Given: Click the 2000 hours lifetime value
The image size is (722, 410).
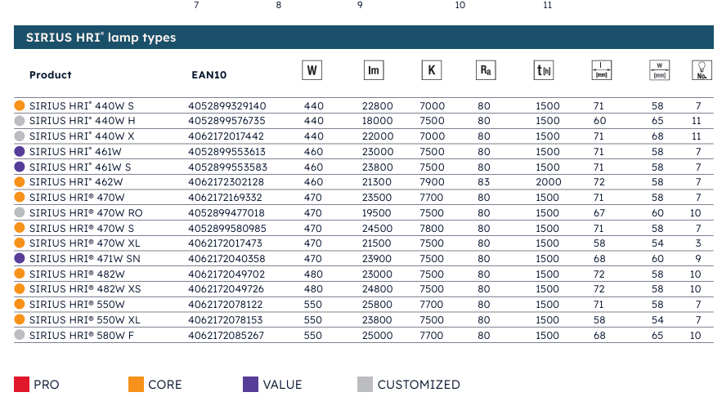Looking at the screenshot, I should pos(549,182).
